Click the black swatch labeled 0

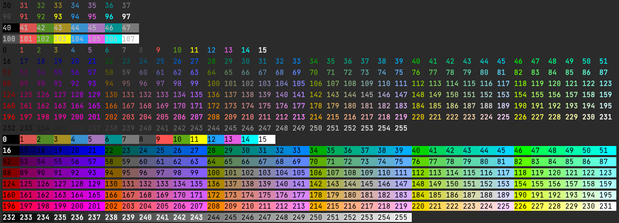(11, 139)
